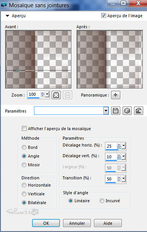Screen dimensions: 147x232
Task: Click the PaintShop Pro icon in the title bar
Action: (x=4, y=5)
